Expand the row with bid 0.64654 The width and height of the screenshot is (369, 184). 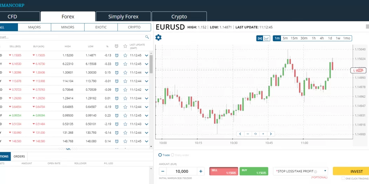coord(147,107)
